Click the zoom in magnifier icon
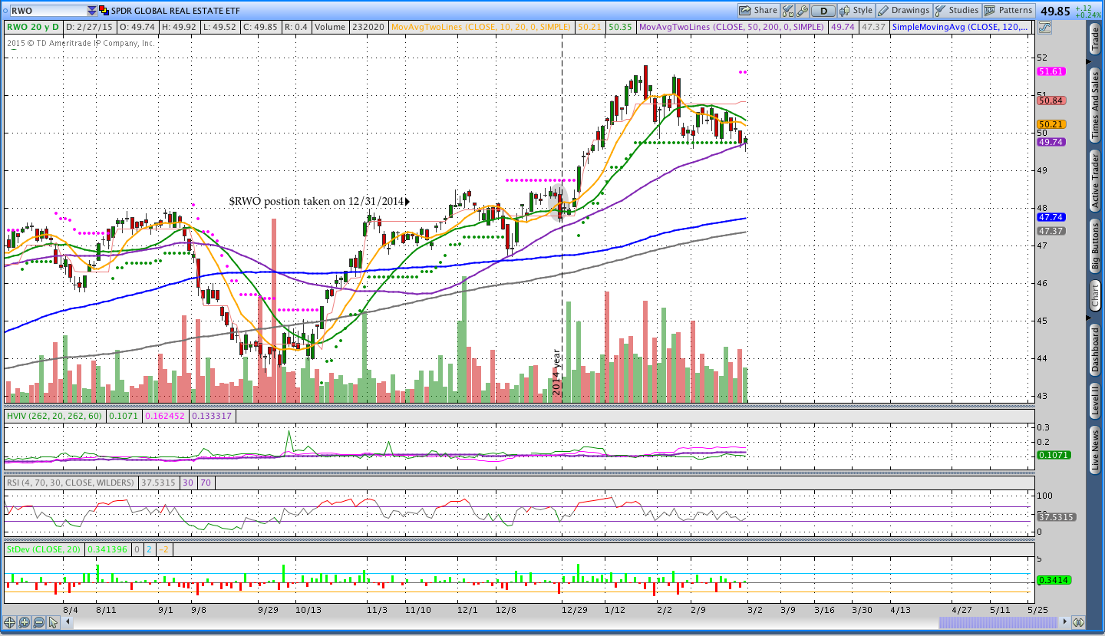This screenshot has width=1105, height=636. [x=25, y=622]
